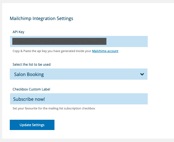Viewport: 174px width, 142px height.
Task: Focus the Subscribe now! text field
Action: click(x=78, y=99)
